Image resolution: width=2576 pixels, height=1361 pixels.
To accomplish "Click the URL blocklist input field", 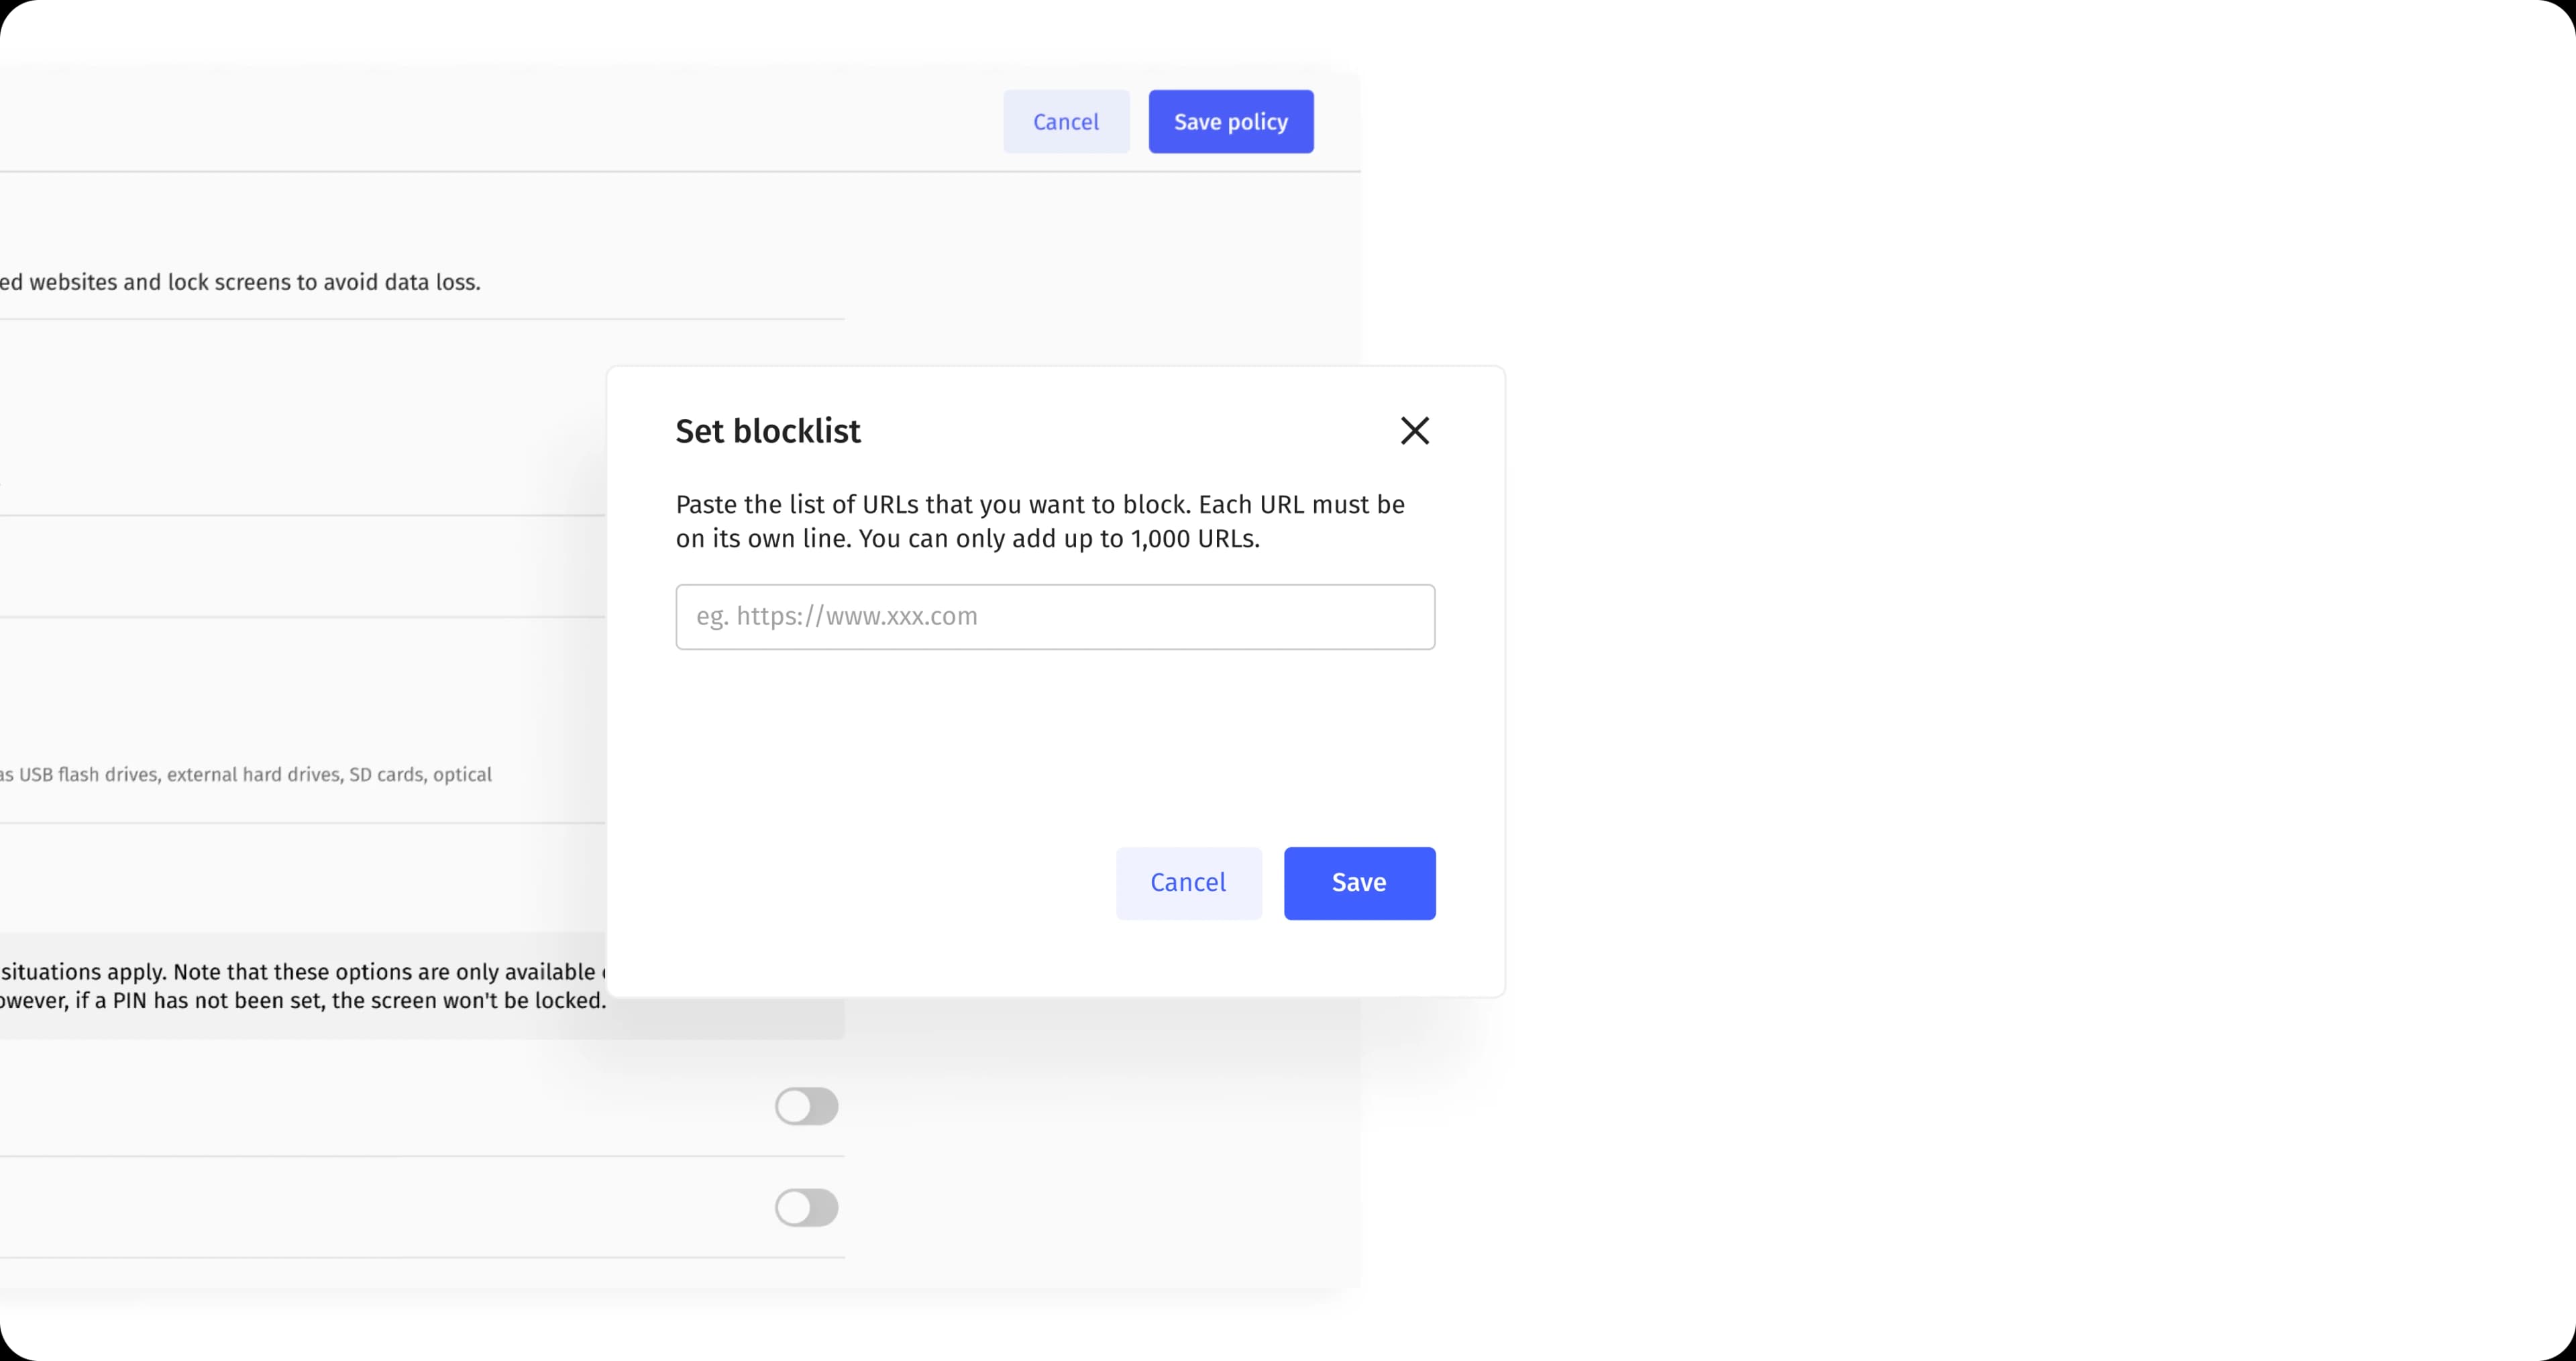I will coord(1055,617).
